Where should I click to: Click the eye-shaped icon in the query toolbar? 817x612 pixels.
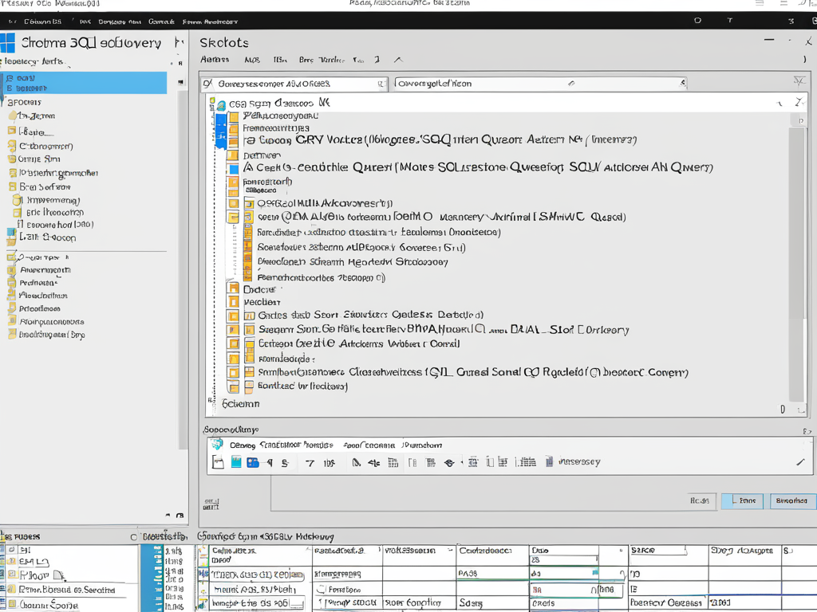click(449, 462)
